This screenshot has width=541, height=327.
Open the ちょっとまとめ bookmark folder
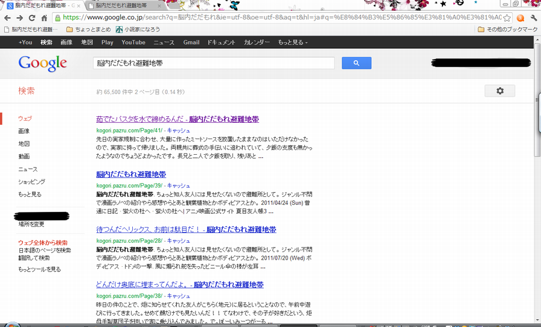pos(88,30)
